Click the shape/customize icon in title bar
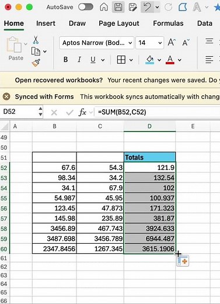The height and width of the screenshot is (304, 220). [183, 7]
